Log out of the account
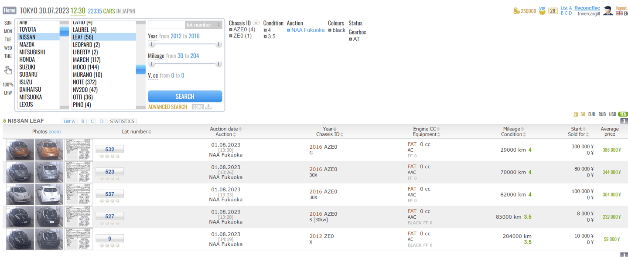 [621, 8]
